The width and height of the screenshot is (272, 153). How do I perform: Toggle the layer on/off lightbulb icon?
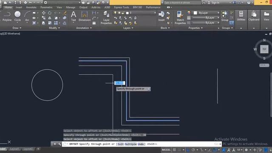click(115, 13)
